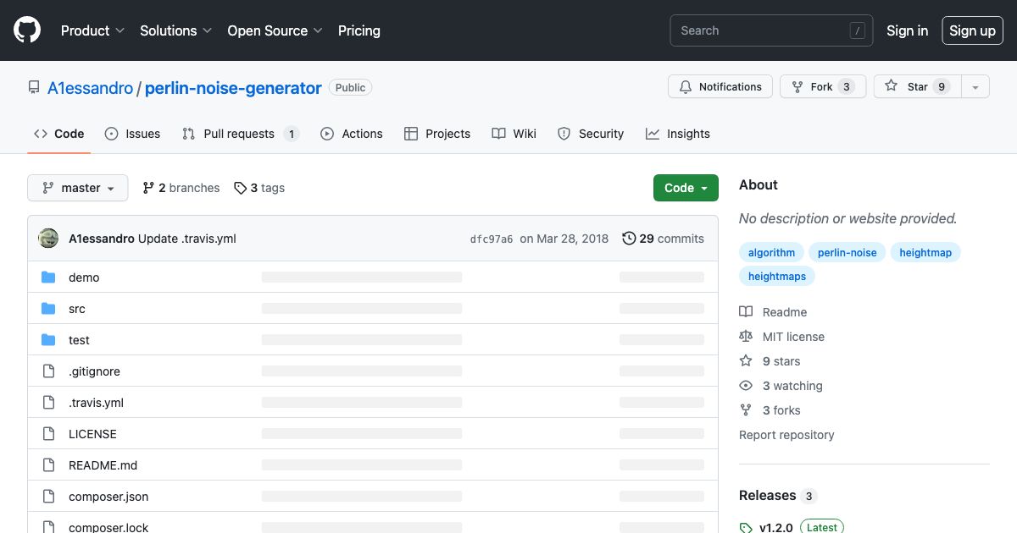The height and width of the screenshot is (533, 1017).
Task: Click the fork icon next to Fork count
Action: (x=797, y=86)
